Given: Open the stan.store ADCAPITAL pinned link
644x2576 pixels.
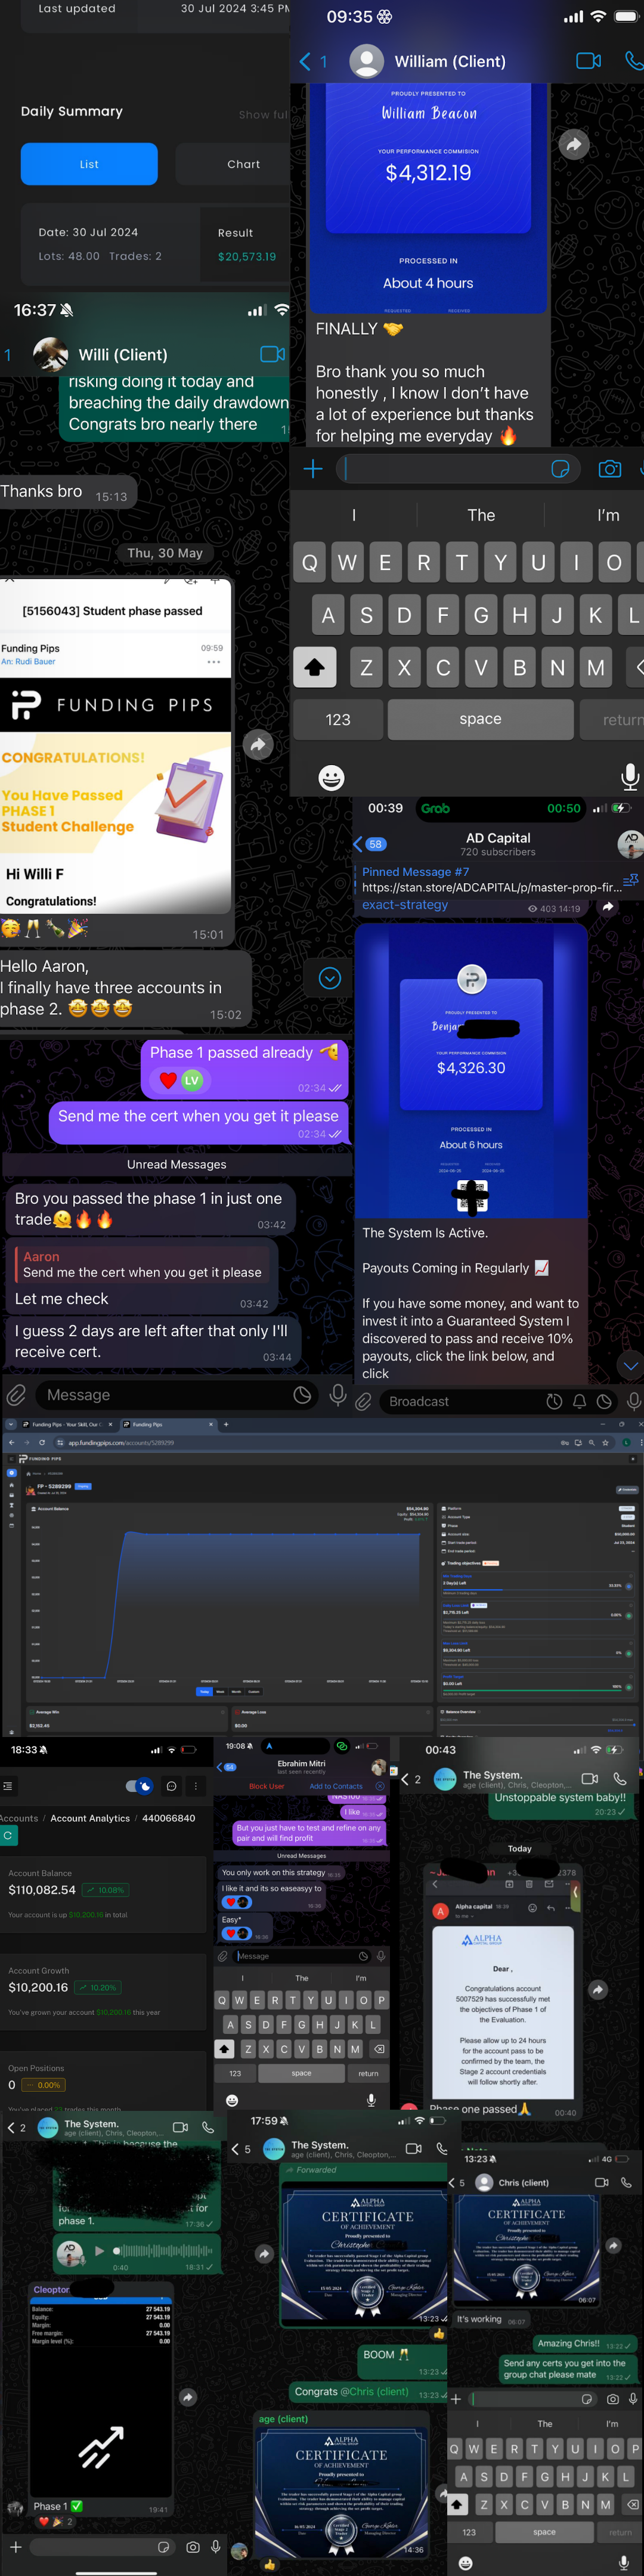Looking at the screenshot, I should click(491, 887).
